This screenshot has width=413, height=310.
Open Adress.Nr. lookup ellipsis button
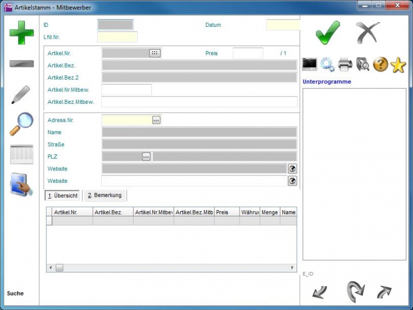tap(156, 120)
